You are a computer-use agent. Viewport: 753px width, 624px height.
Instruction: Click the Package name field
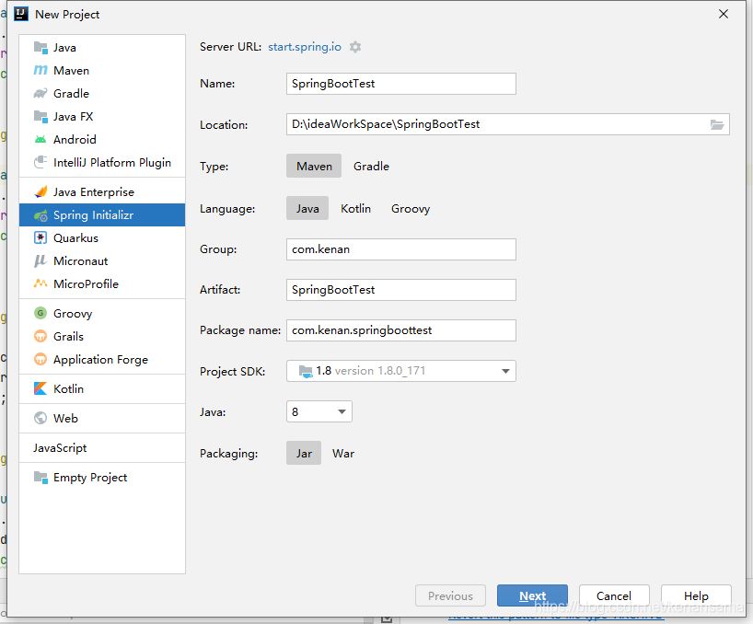point(401,330)
